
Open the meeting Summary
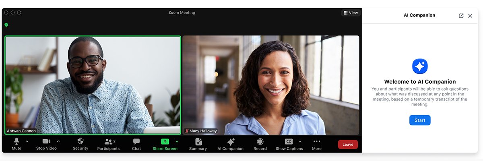pos(198,144)
